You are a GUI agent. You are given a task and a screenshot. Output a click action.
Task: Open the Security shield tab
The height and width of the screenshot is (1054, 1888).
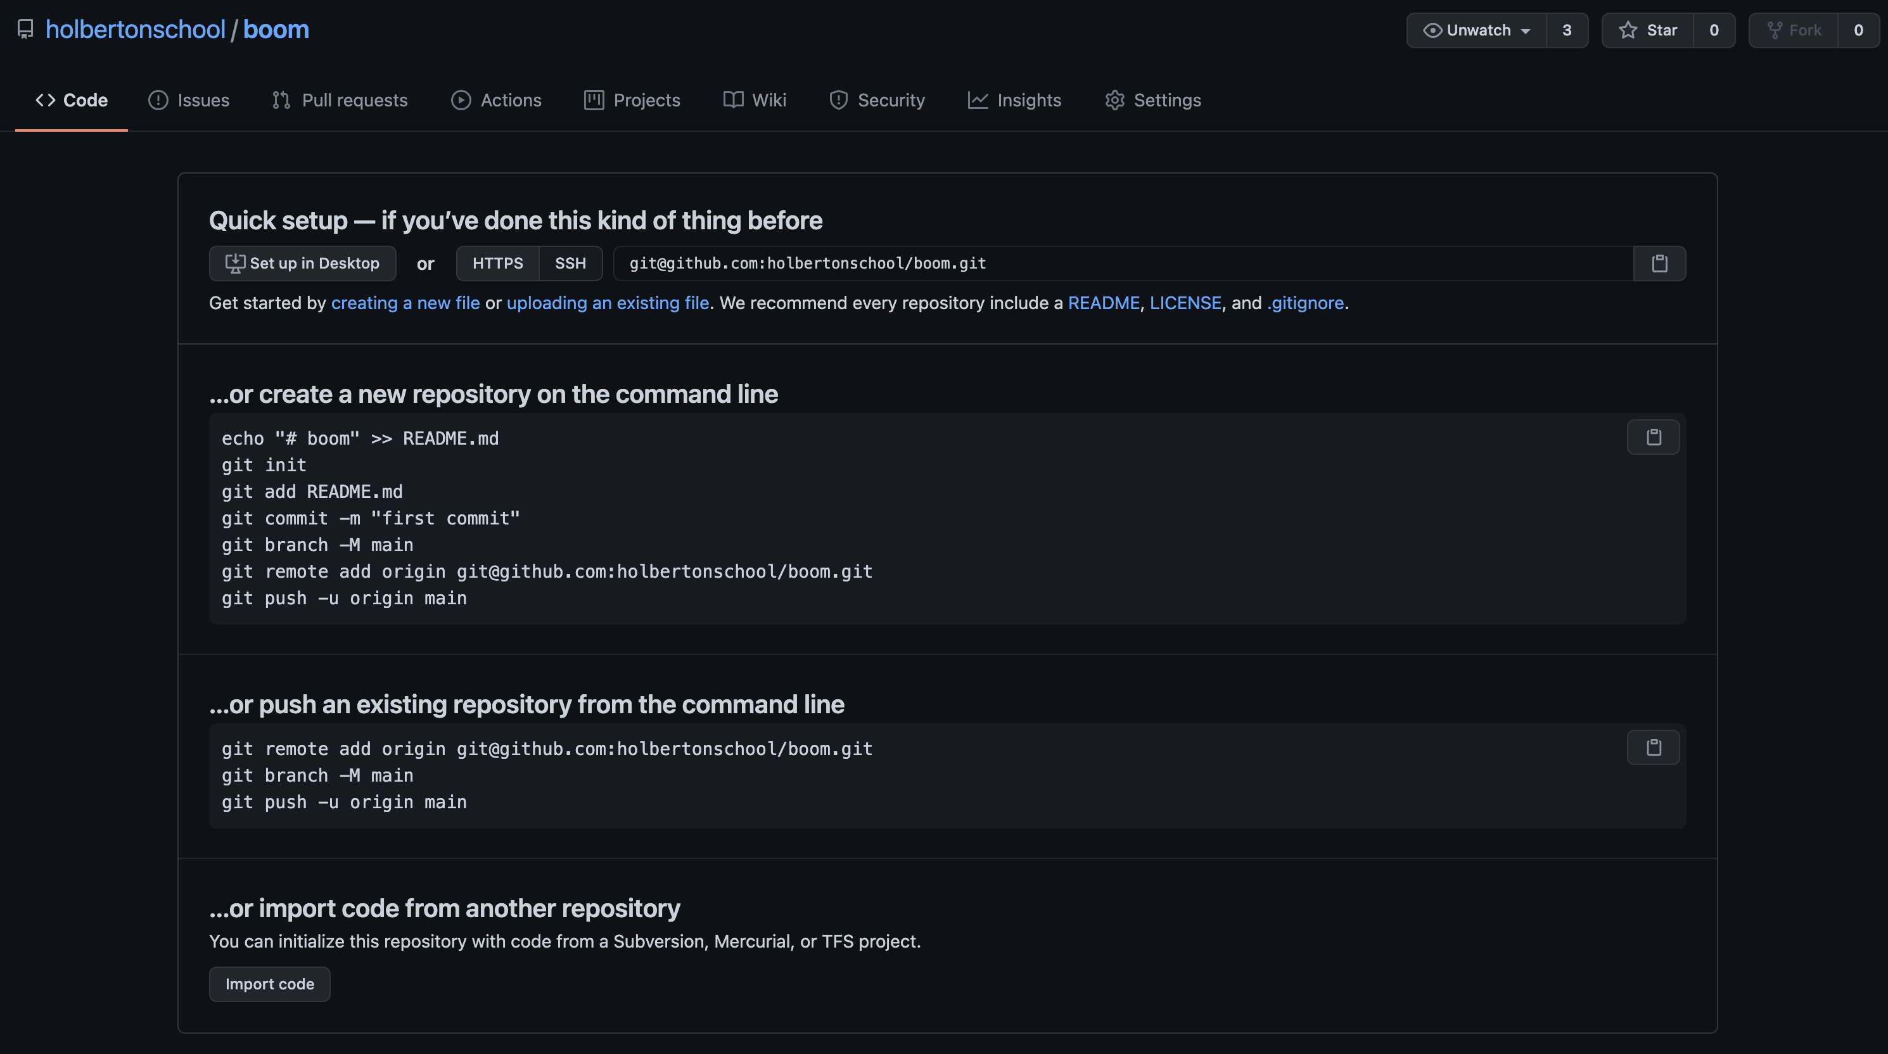(877, 99)
